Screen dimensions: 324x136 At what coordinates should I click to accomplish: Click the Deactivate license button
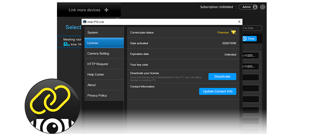click(x=222, y=76)
